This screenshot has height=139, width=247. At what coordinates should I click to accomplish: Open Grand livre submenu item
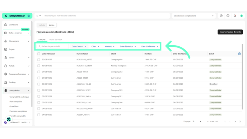(14, 106)
